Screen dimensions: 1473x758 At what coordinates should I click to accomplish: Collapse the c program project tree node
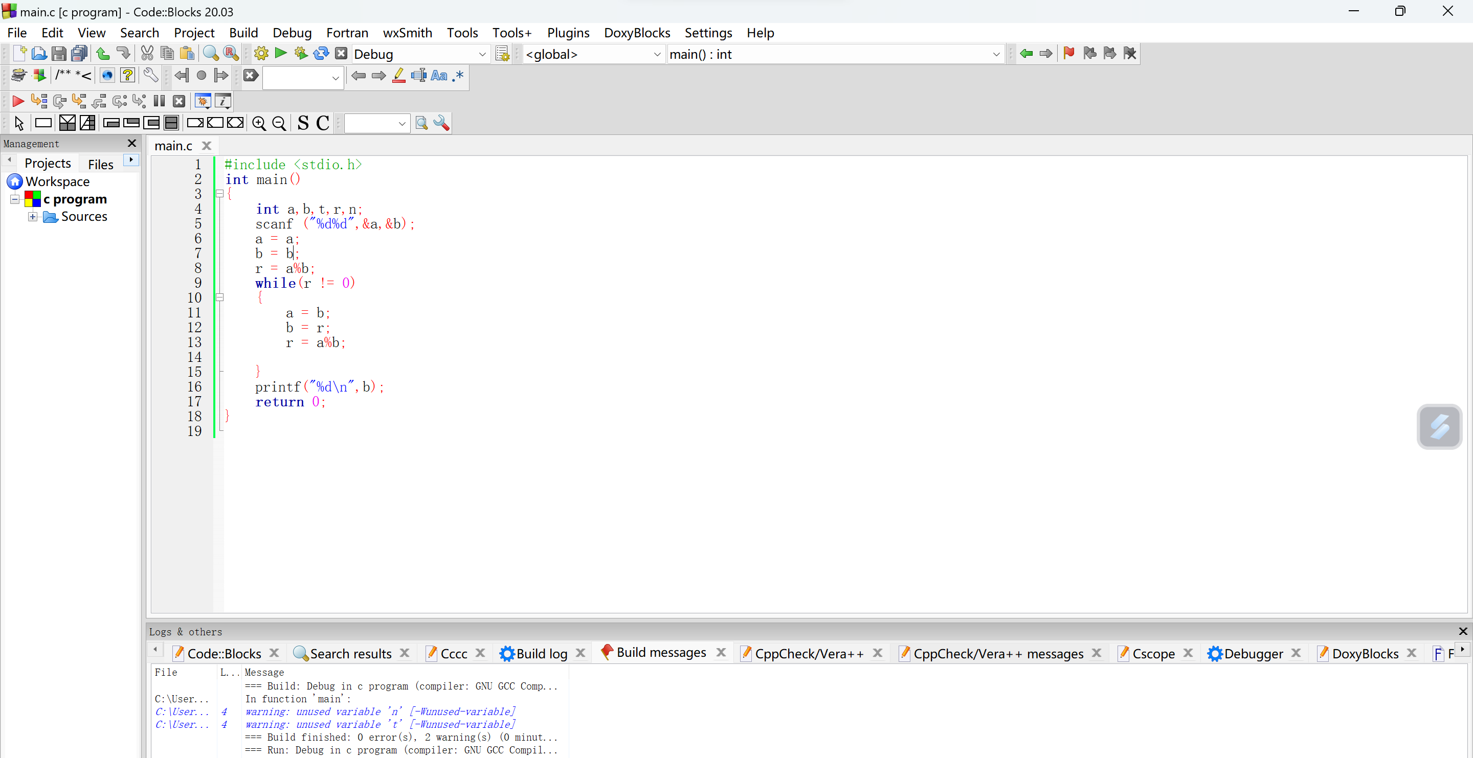[x=15, y=199]
